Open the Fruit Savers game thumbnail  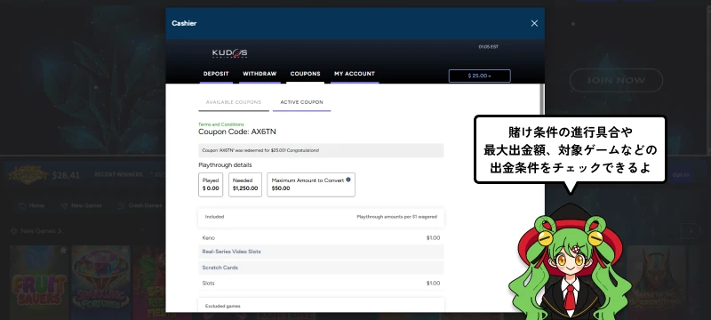39,283
